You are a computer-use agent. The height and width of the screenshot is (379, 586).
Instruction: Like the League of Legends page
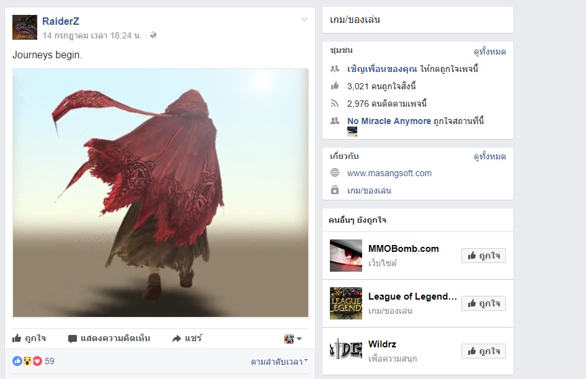coord(483,303)
